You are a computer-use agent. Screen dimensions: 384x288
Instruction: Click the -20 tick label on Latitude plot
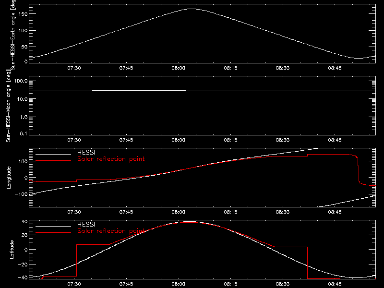tap(23, 264)
